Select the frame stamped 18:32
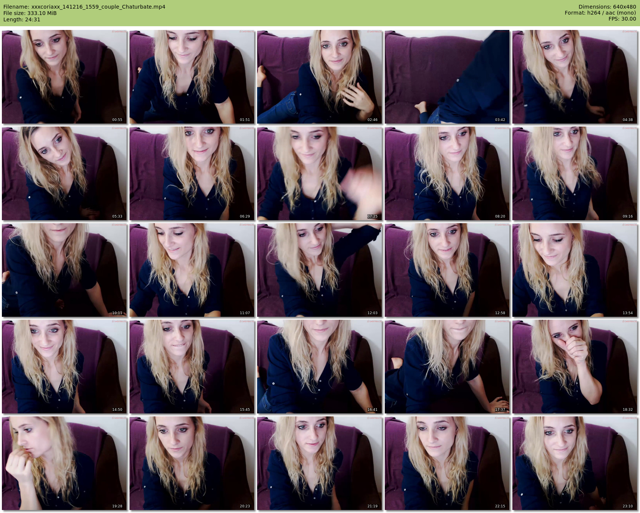 point(575,367)
